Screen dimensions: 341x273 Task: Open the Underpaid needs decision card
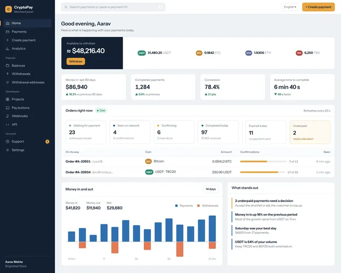click(310, 132)
